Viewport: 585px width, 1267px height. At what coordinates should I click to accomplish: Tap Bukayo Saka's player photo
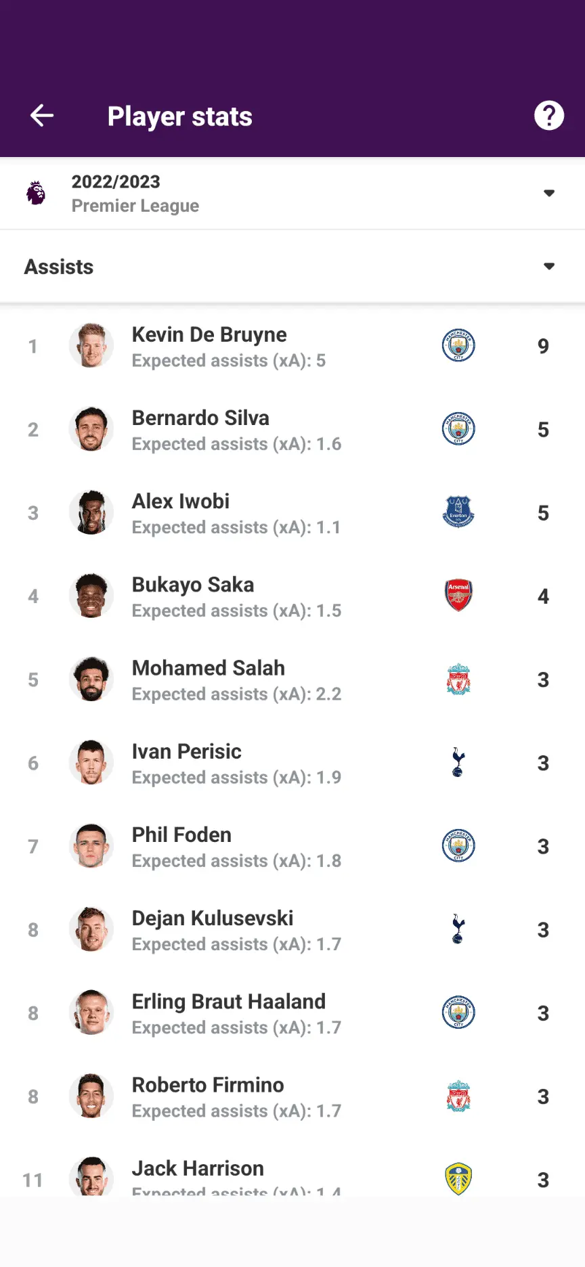[91, 596]
